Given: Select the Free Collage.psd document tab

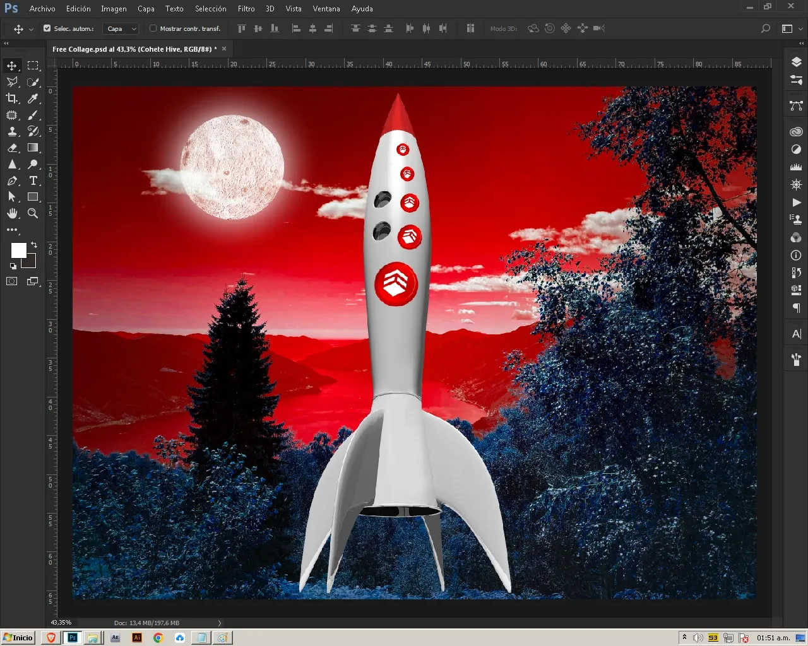Looking at the screenshot, I should [x=134, y=49].
